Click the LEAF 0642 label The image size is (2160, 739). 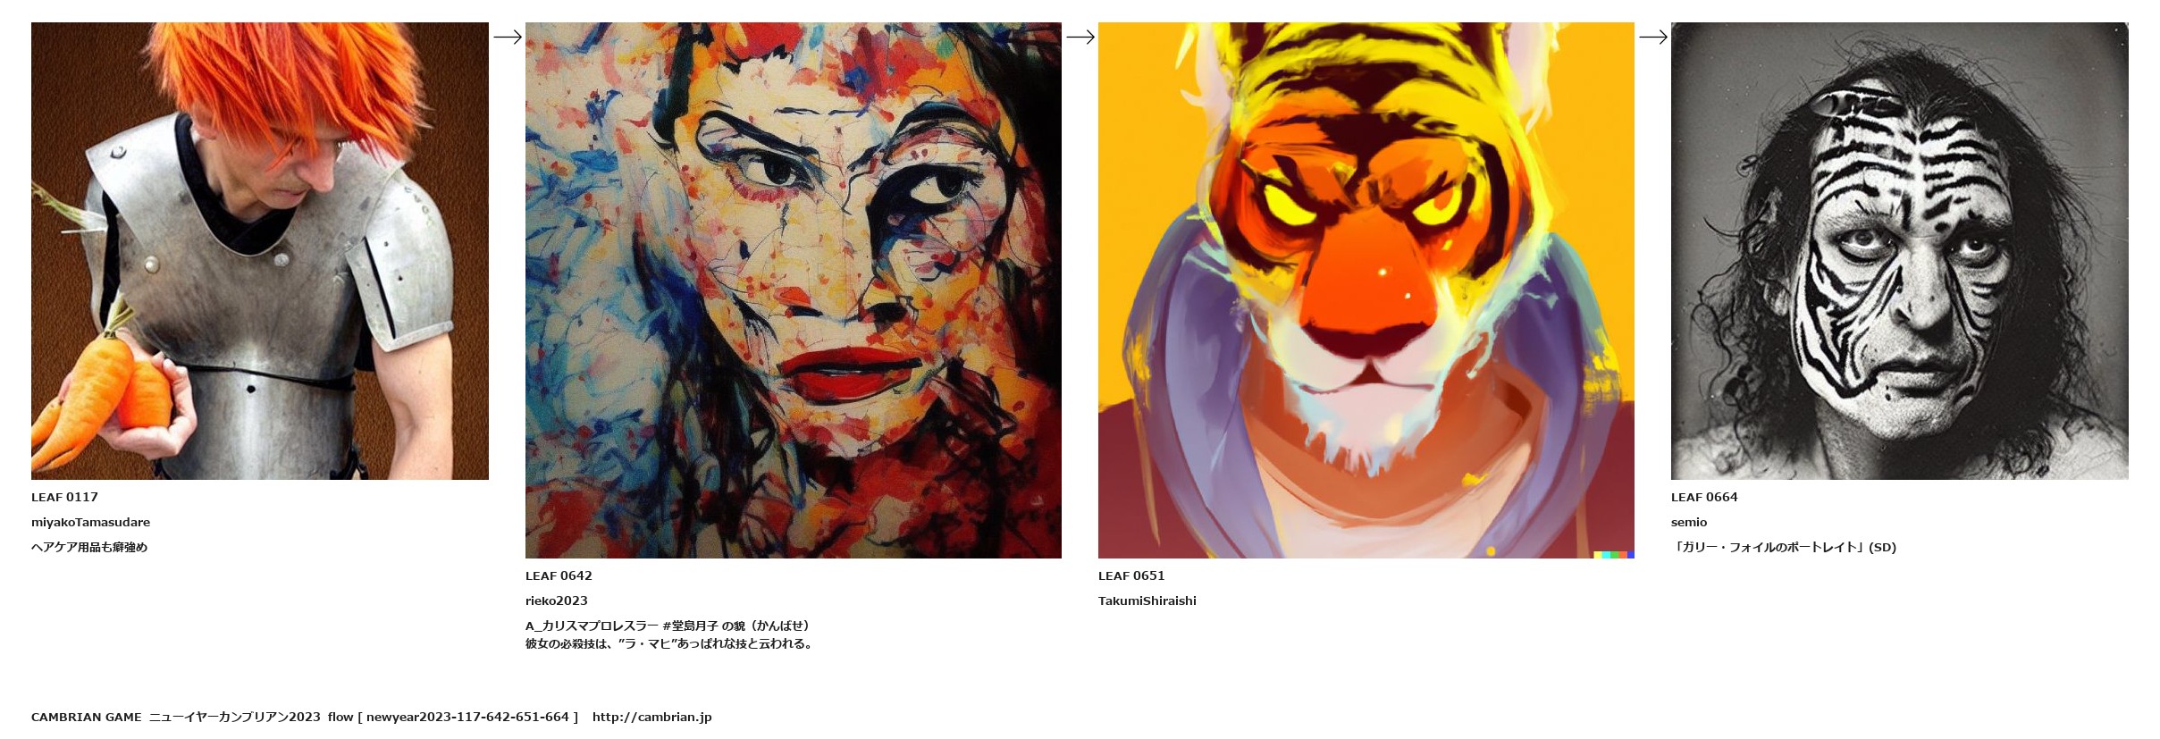(559, 575)
